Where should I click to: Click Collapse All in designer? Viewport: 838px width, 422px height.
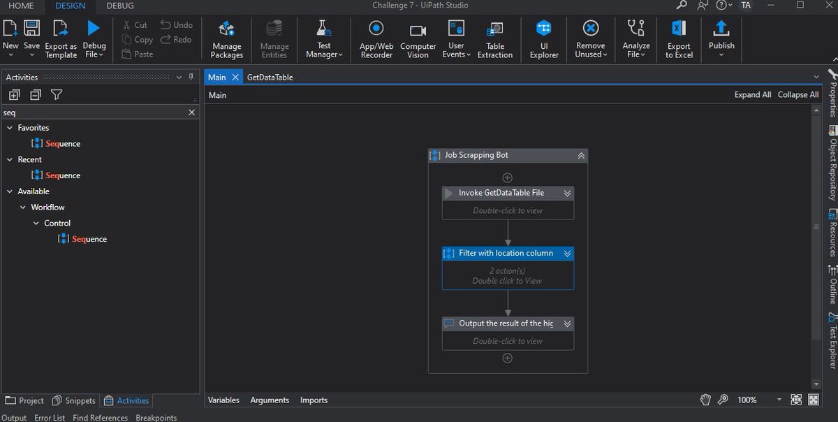tap(798, 95)
